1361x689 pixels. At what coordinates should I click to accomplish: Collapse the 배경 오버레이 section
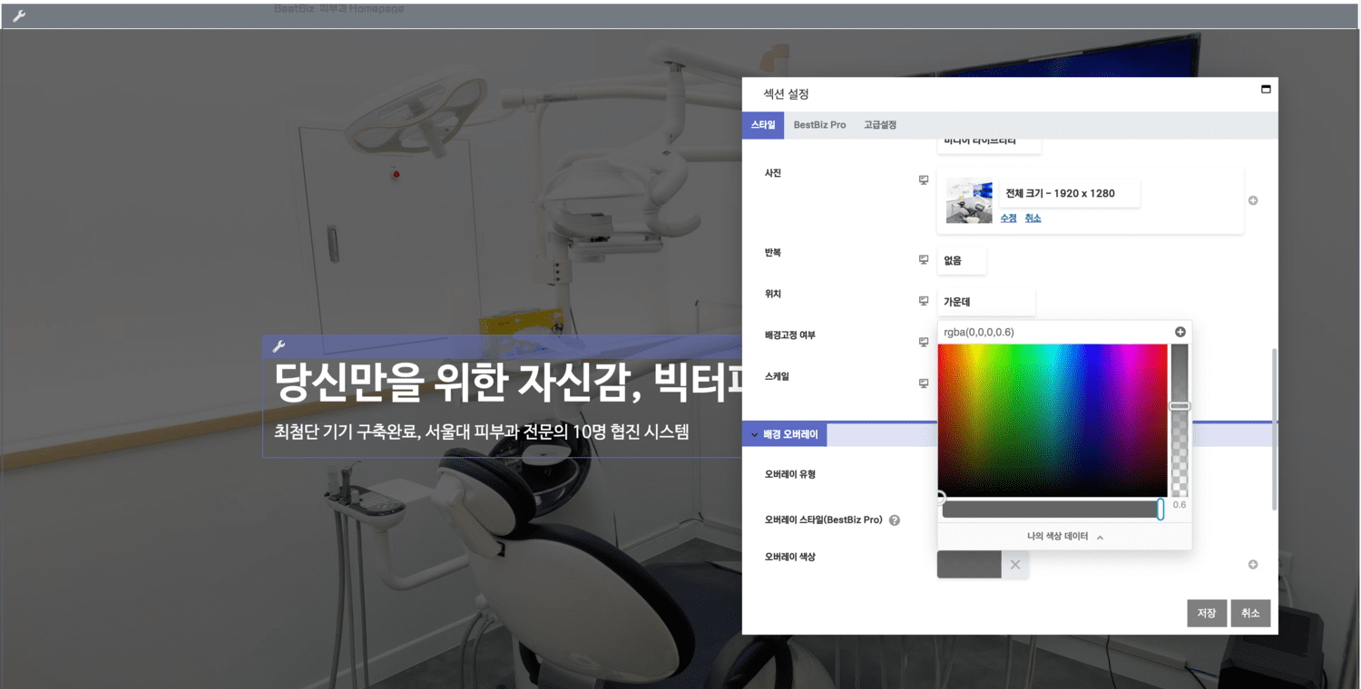[785, 435]
